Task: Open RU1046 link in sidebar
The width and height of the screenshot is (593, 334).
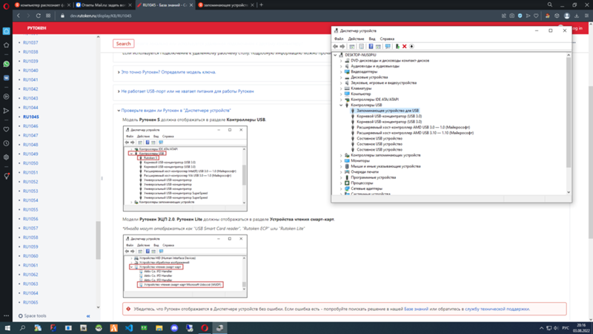Action: [30, 126]
